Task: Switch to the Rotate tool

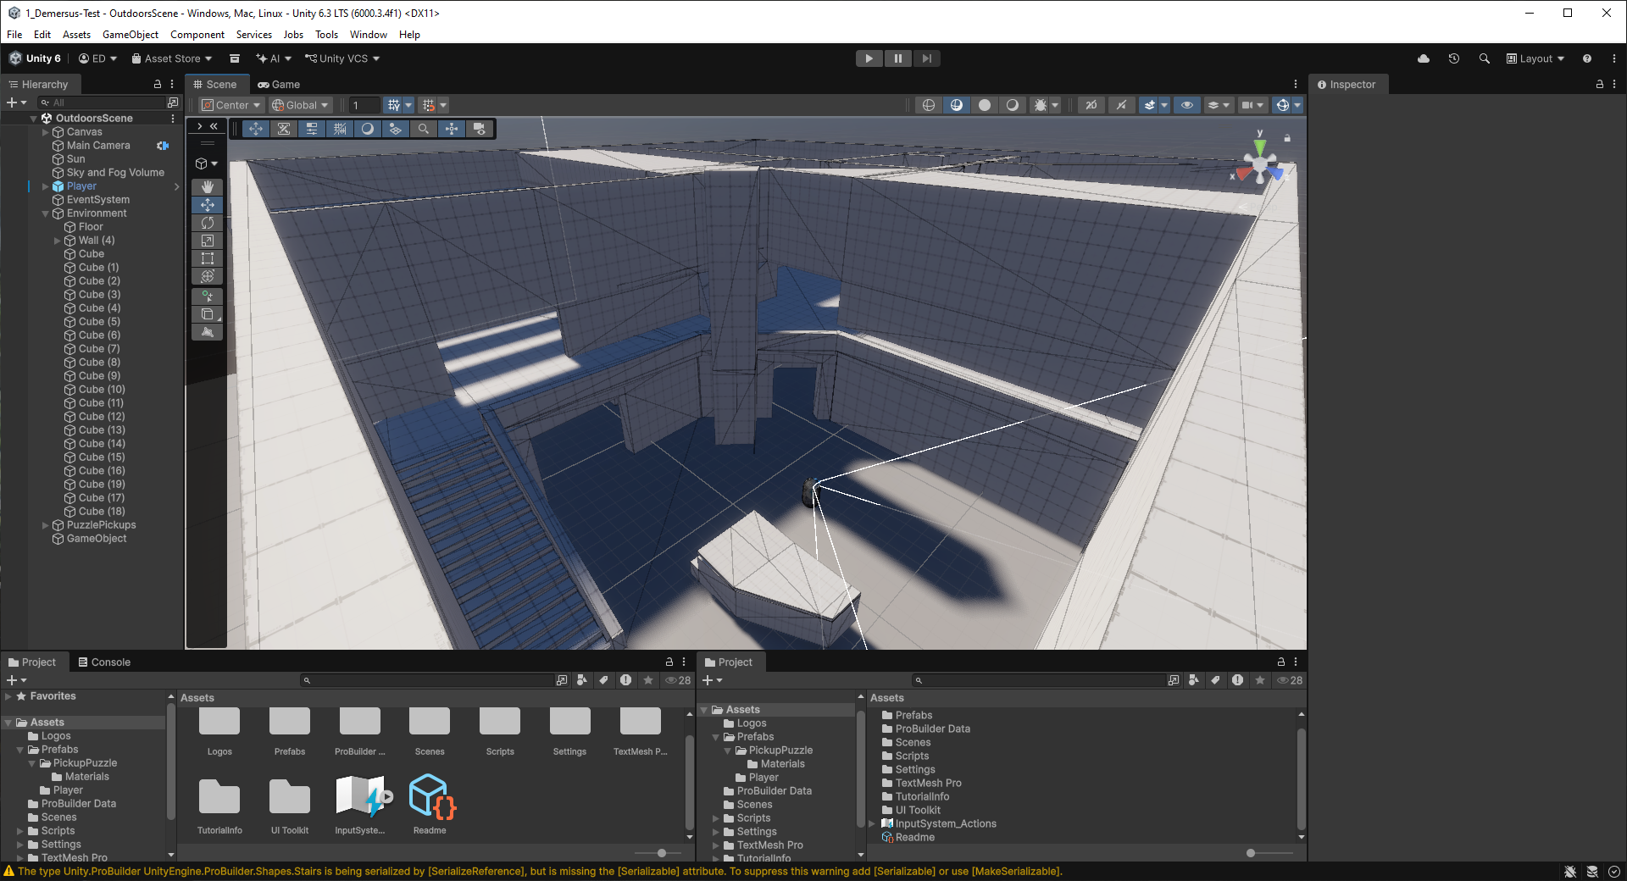Action: [207, 222]
